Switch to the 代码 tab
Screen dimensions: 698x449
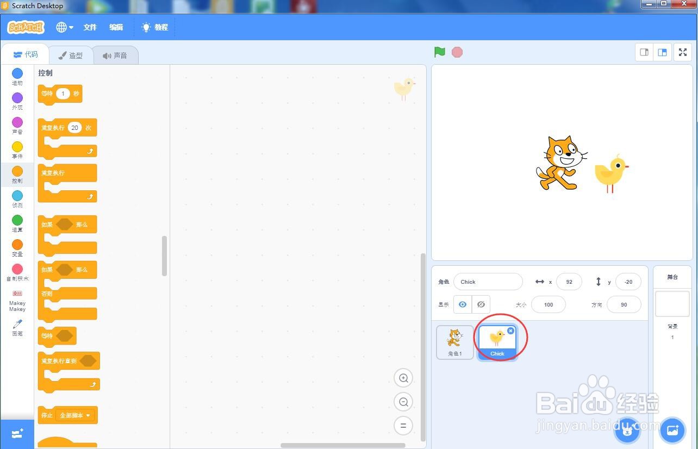click(x=26, y=55)
